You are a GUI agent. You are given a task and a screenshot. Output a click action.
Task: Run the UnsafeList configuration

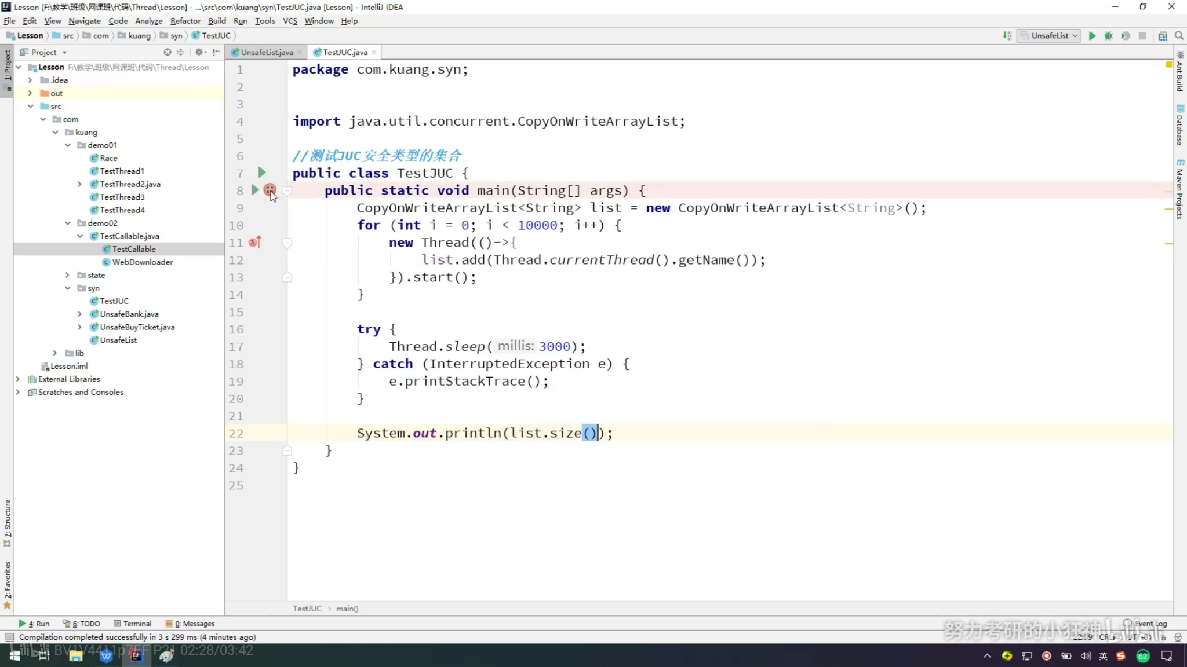pos(1092,36)
